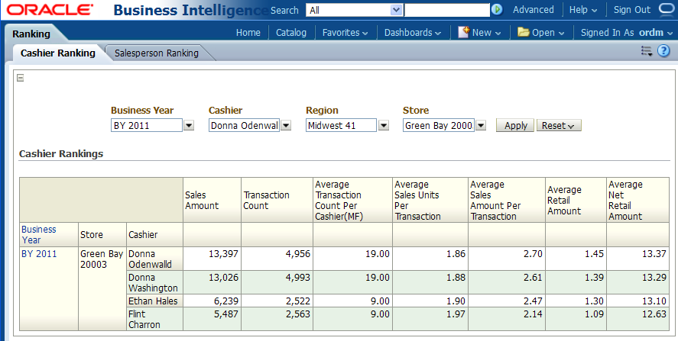
Task: Click the Reset button
Action: coord(559,126)
